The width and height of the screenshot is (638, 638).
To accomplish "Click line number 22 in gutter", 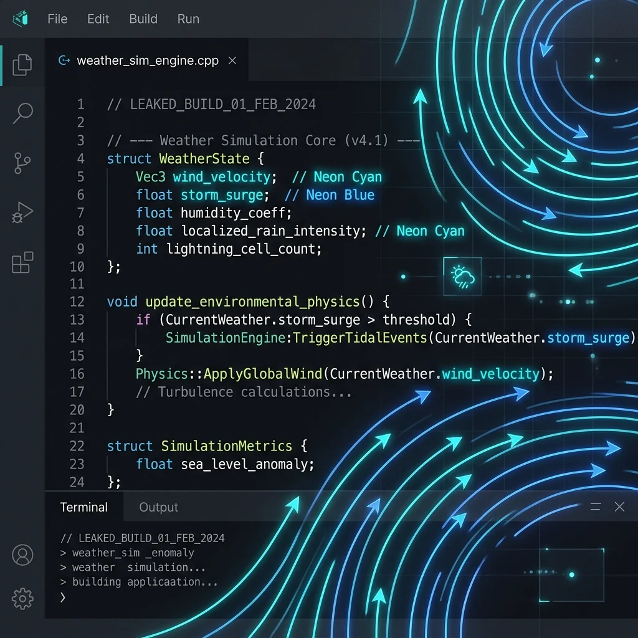I will (77, 446).
